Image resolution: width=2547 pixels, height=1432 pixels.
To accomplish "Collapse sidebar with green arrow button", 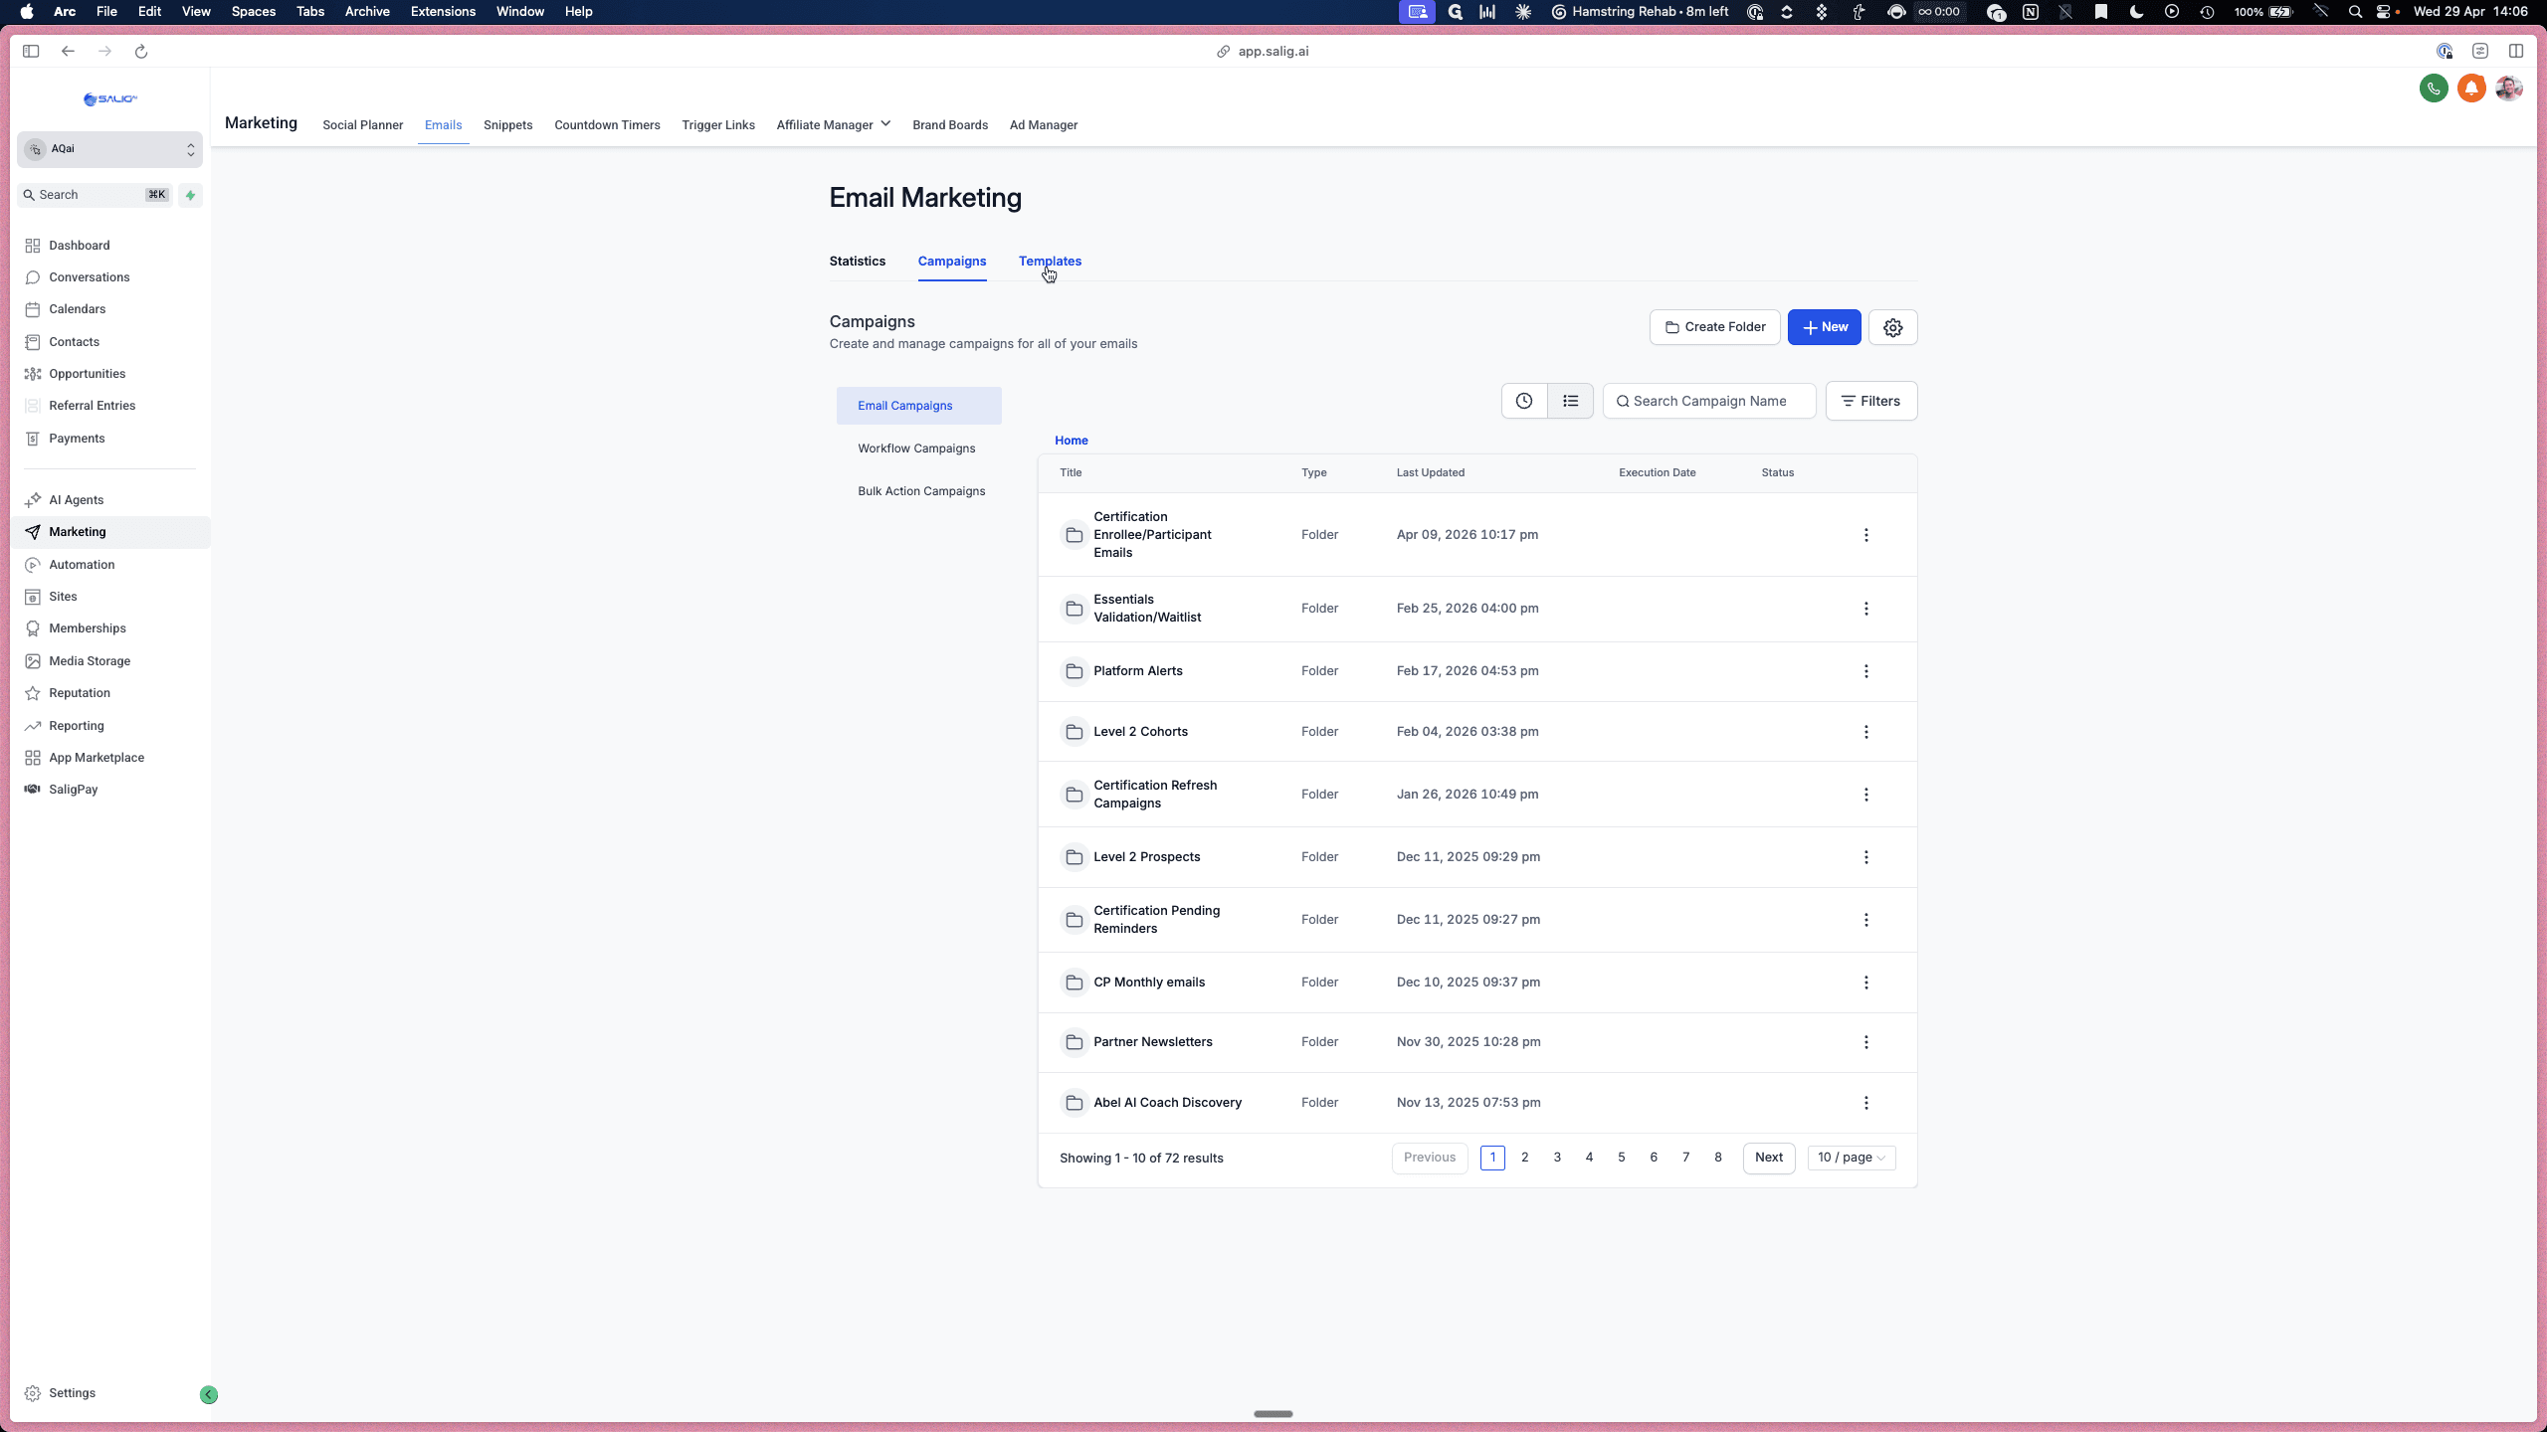I will (x=209, y=1394).
